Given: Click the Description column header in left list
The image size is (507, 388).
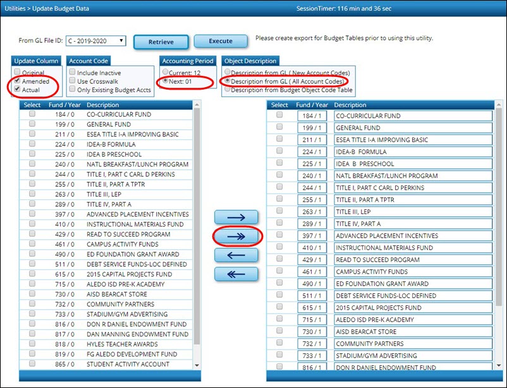Looking at the screenshot, I should point(102,105).
